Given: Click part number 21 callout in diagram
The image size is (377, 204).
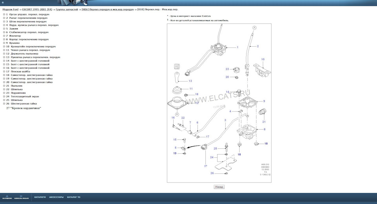Looking at the screenshot, I should click(x=264, y=122).
